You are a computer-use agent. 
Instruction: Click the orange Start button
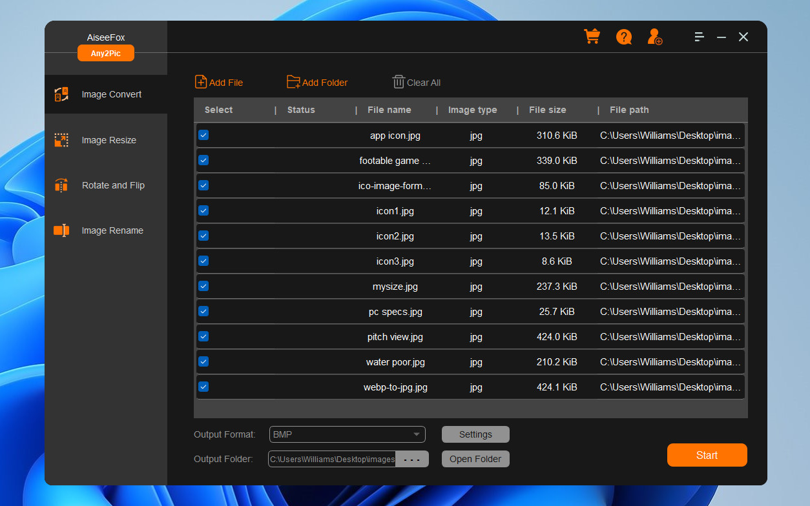707,455
